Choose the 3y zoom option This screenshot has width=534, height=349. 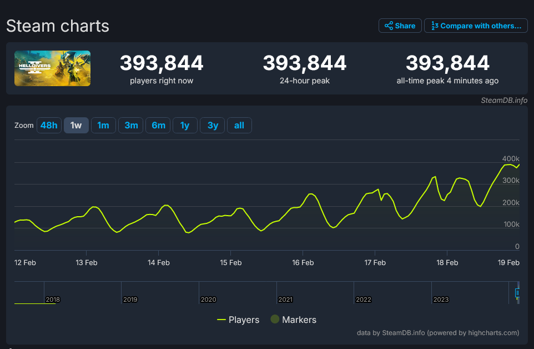coord(213,126)
